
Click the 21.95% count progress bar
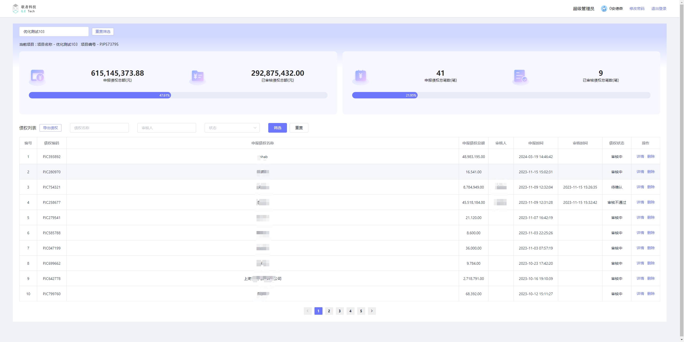(x=501, y=95)
